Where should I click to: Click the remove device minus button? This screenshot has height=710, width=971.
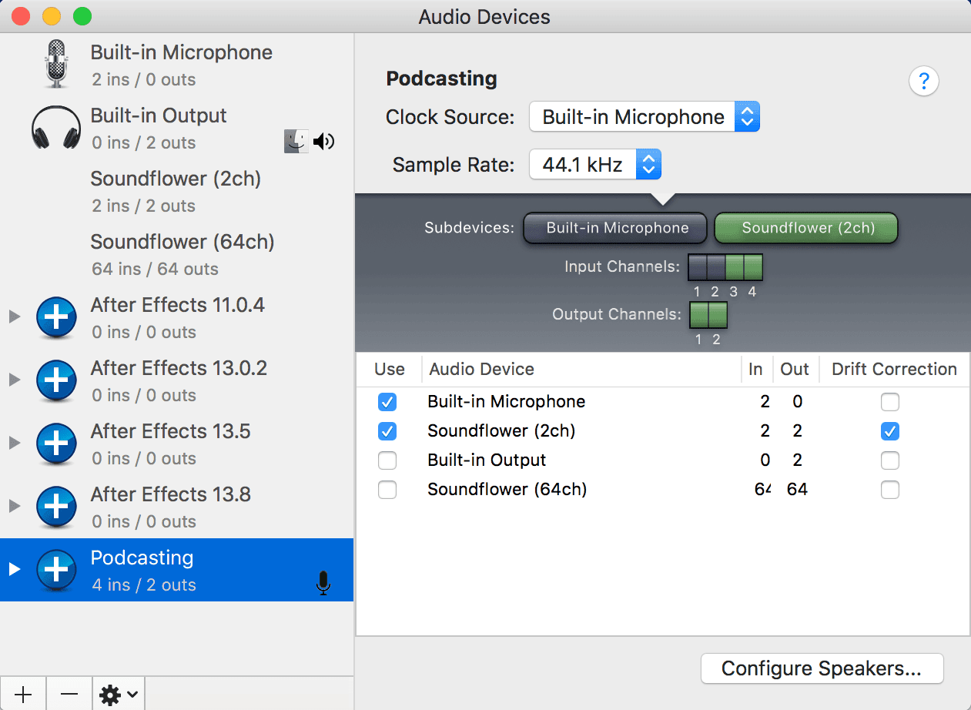(x=69, y=695)
